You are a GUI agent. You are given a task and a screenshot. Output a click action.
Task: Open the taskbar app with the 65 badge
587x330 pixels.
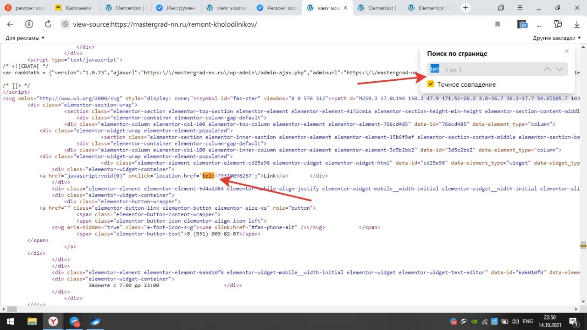[x=75, y=322]
